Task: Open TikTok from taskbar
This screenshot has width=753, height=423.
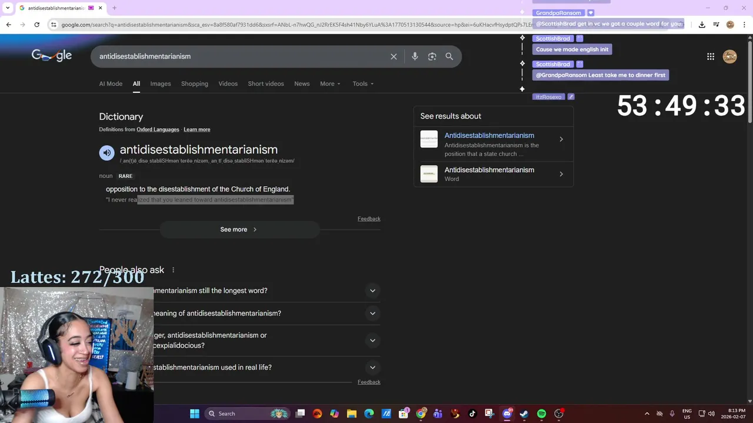Action: point(472,414)
